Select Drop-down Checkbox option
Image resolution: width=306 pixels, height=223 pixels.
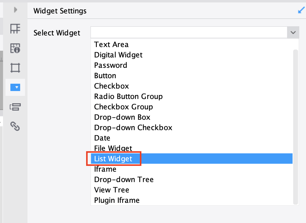tap(133, 127)
